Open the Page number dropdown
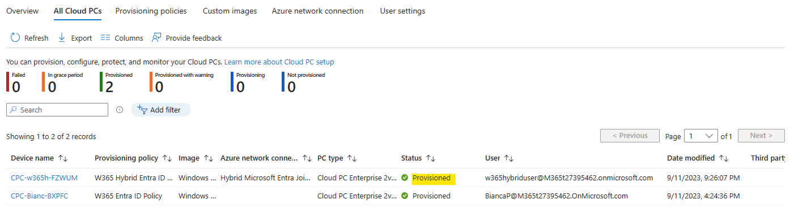The height and width of the screenshot is (212, 794). point(701,136)
